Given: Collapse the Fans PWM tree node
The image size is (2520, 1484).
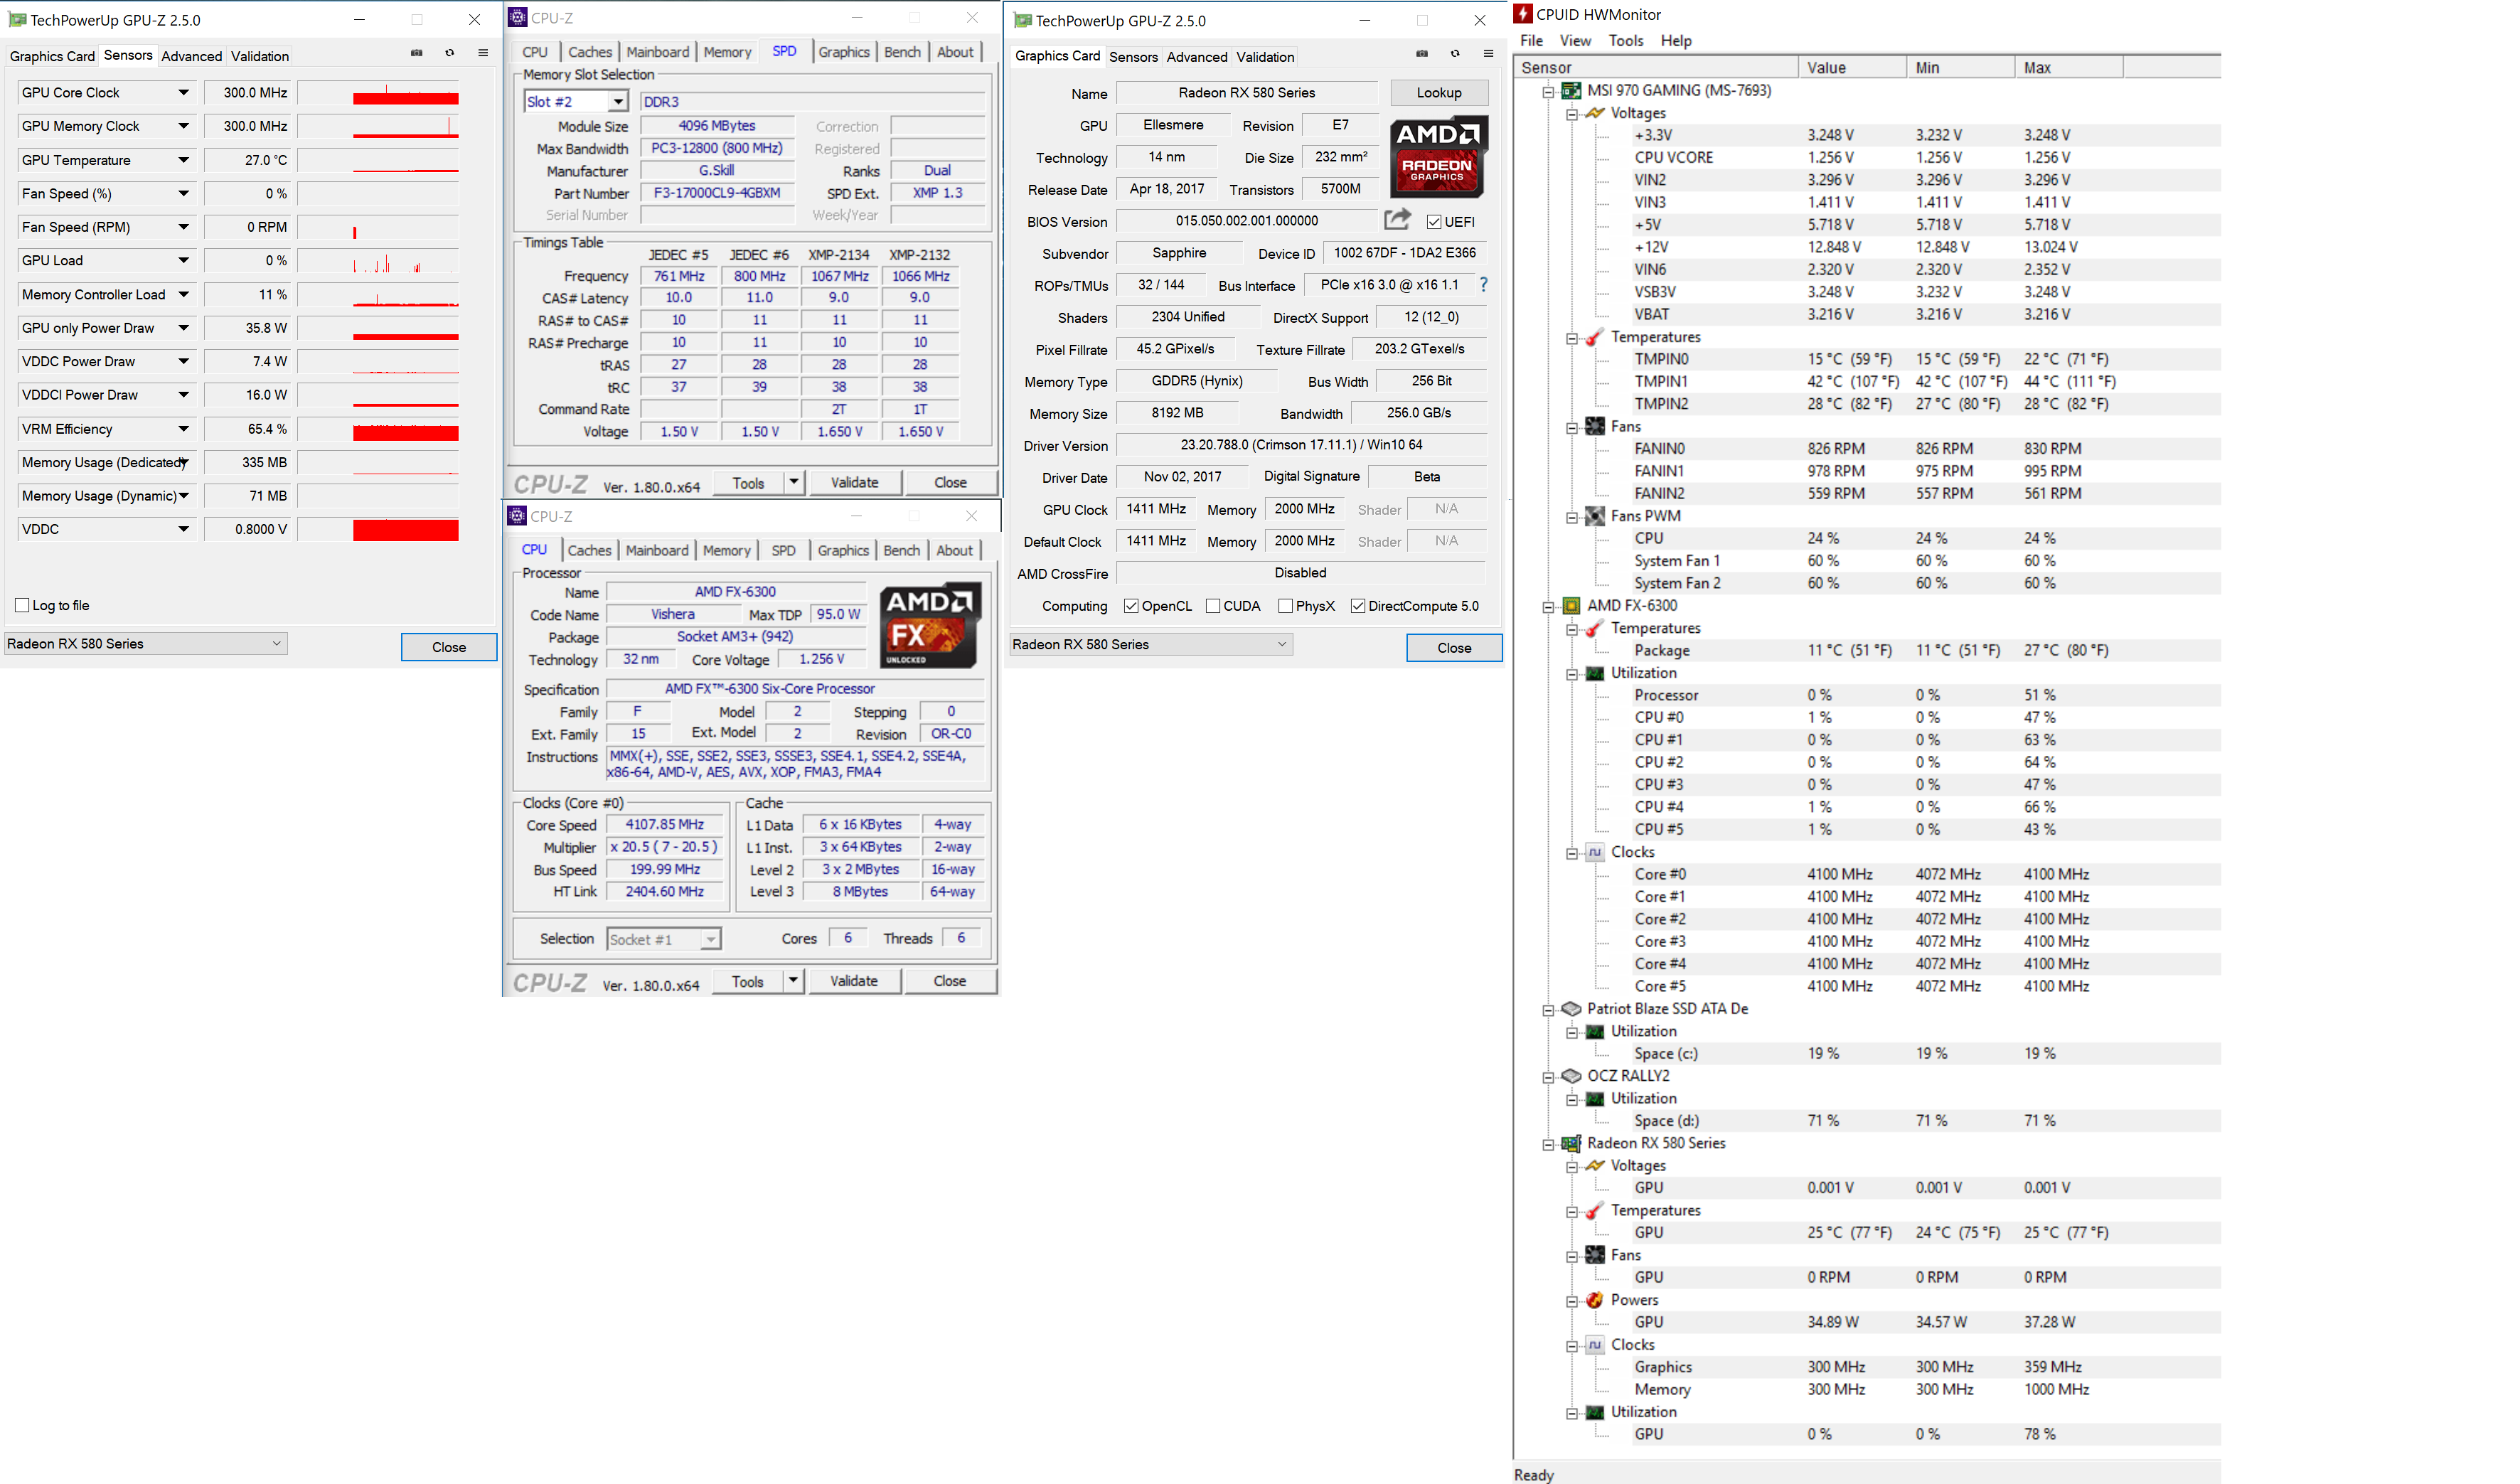Looking at the screenshot, I should tap(1572, 517).
